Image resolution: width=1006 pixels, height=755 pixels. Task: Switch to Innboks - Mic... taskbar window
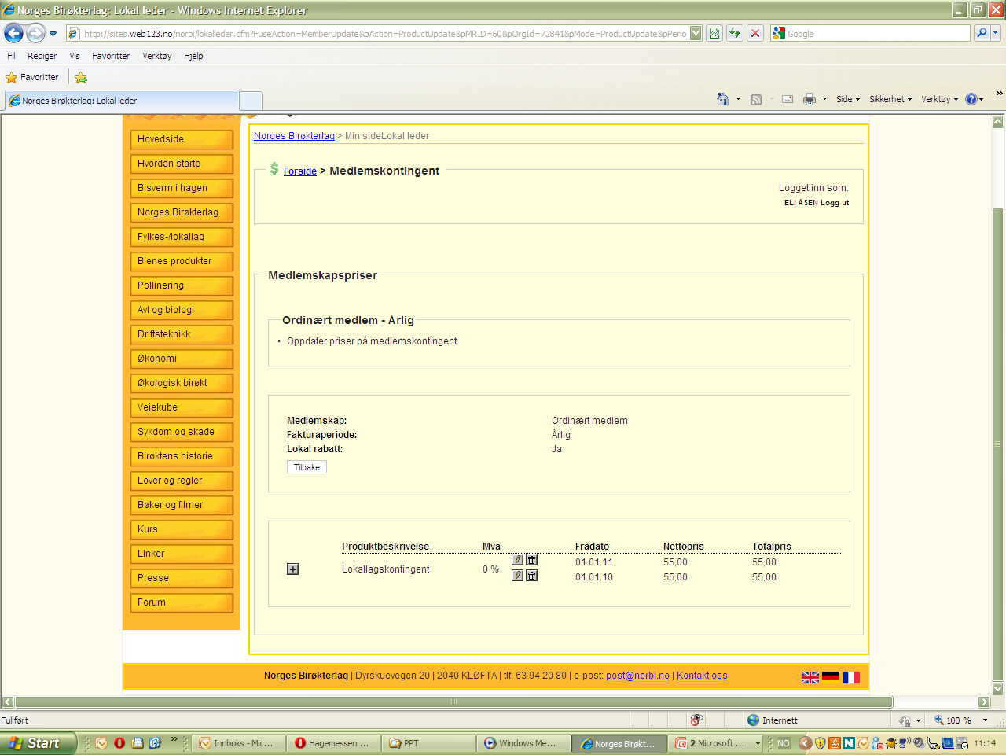click(x=239, y=743)
